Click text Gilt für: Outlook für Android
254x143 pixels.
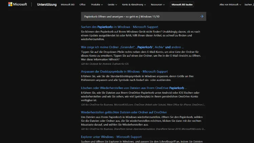click(x=105, y=64)
